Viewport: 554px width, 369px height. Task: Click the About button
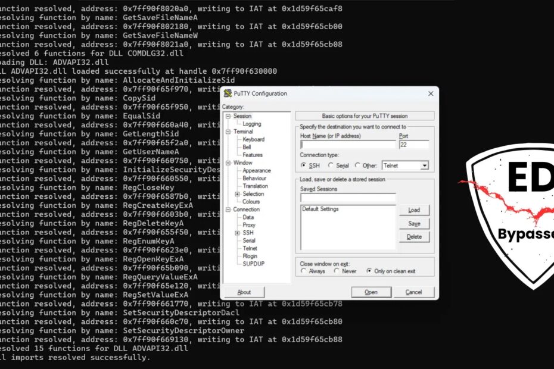point(244,292)
